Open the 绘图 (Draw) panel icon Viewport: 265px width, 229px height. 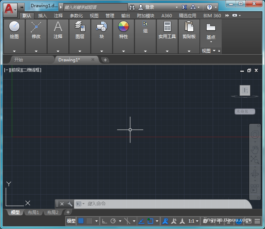[14, 27]
